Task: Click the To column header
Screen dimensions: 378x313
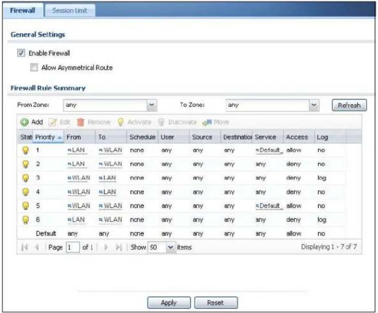Action: tap(111, 137)
